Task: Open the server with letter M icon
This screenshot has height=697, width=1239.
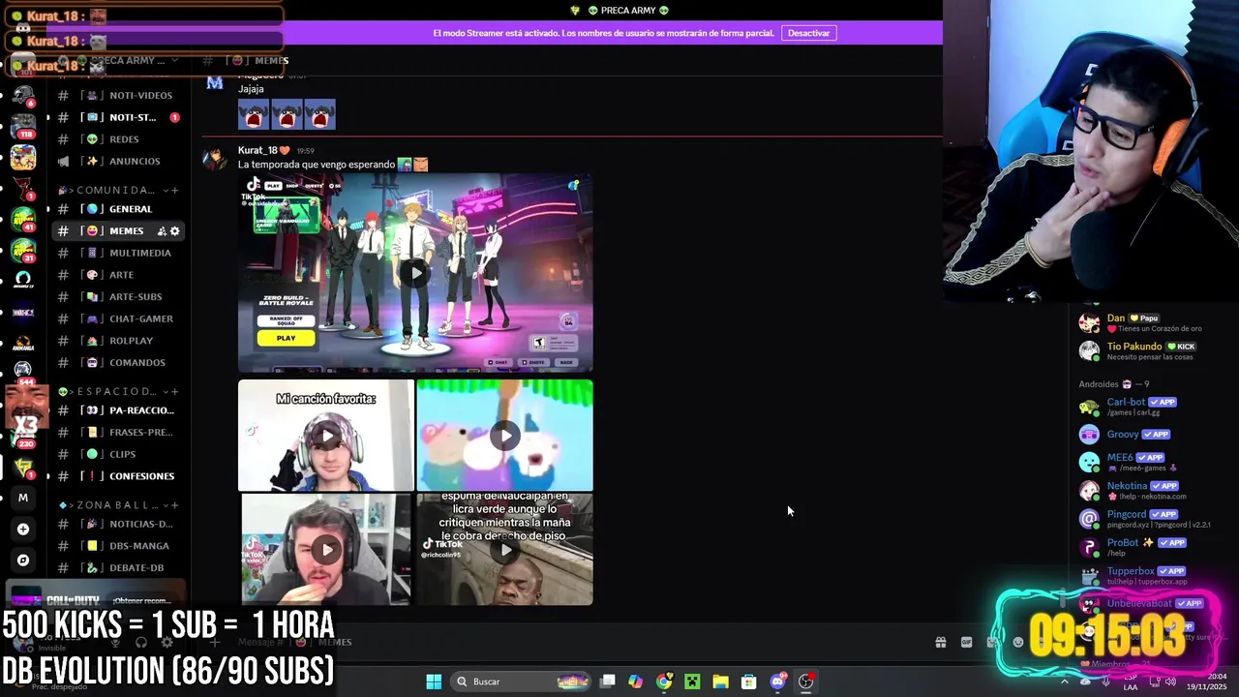Action: tap(23, 498)
